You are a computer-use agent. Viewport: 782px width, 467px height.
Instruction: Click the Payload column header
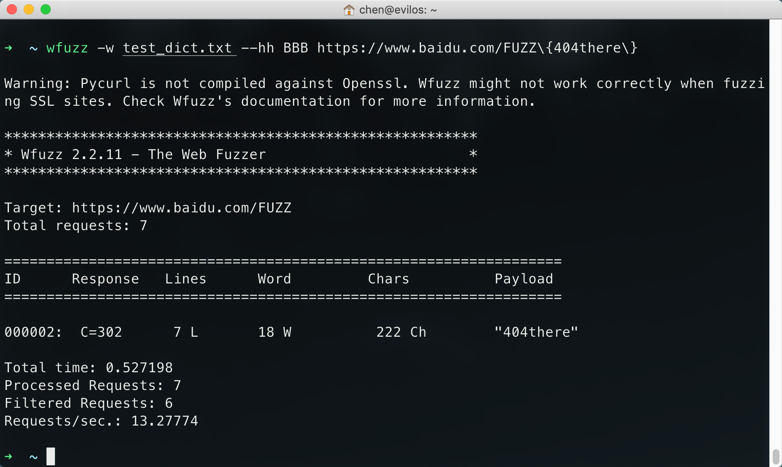[524, 278]
